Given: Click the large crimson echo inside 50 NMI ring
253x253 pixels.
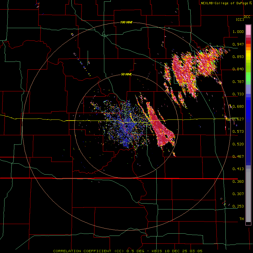Looking at the screenshot, I should pyautogui.click(x=159, y=127).
